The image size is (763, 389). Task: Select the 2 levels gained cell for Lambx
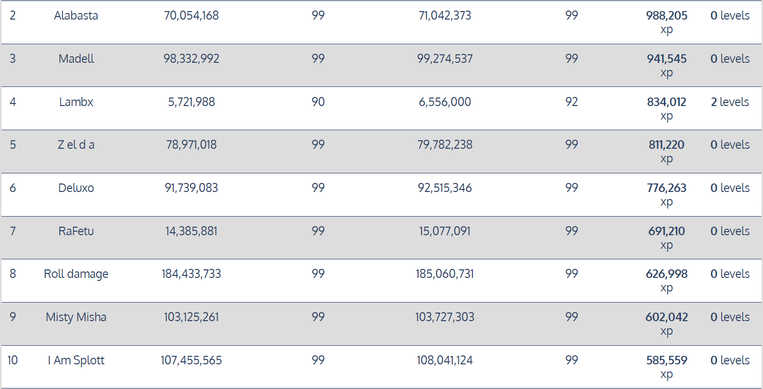click(730, 102)
